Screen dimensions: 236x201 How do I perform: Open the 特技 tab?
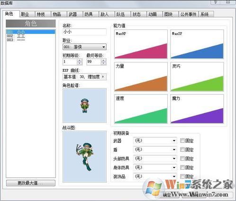tap(43, 14)
